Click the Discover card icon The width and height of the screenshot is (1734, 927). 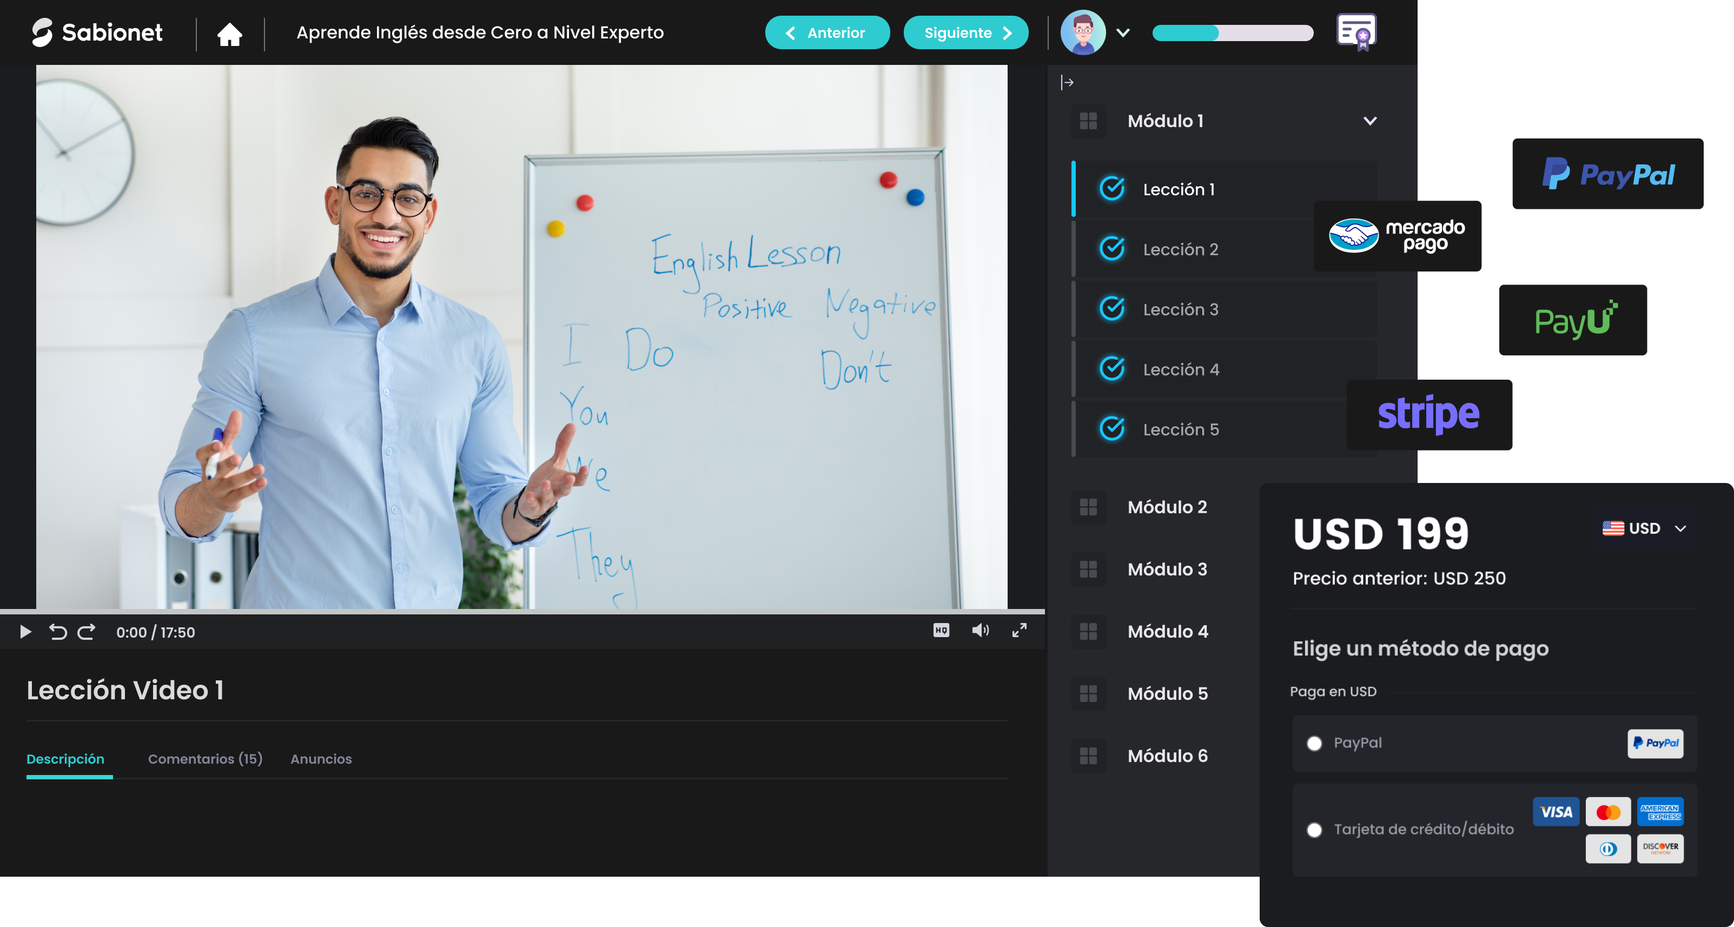click(x=1660, y=849)
